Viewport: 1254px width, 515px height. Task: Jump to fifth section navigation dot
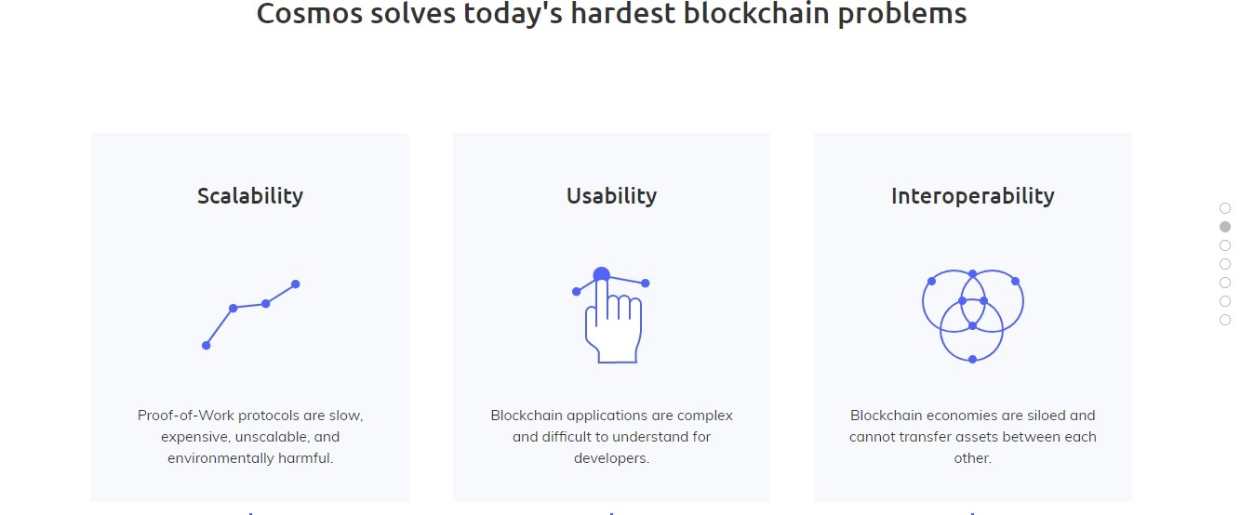1224,283
